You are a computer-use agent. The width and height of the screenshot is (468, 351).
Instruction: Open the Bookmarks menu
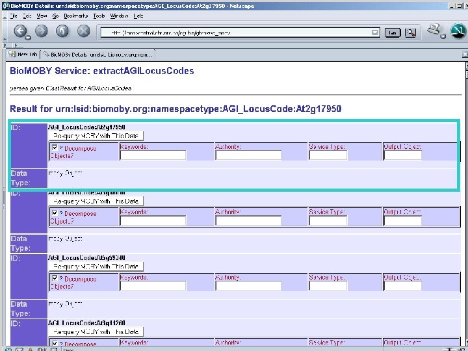pos(76,16)
